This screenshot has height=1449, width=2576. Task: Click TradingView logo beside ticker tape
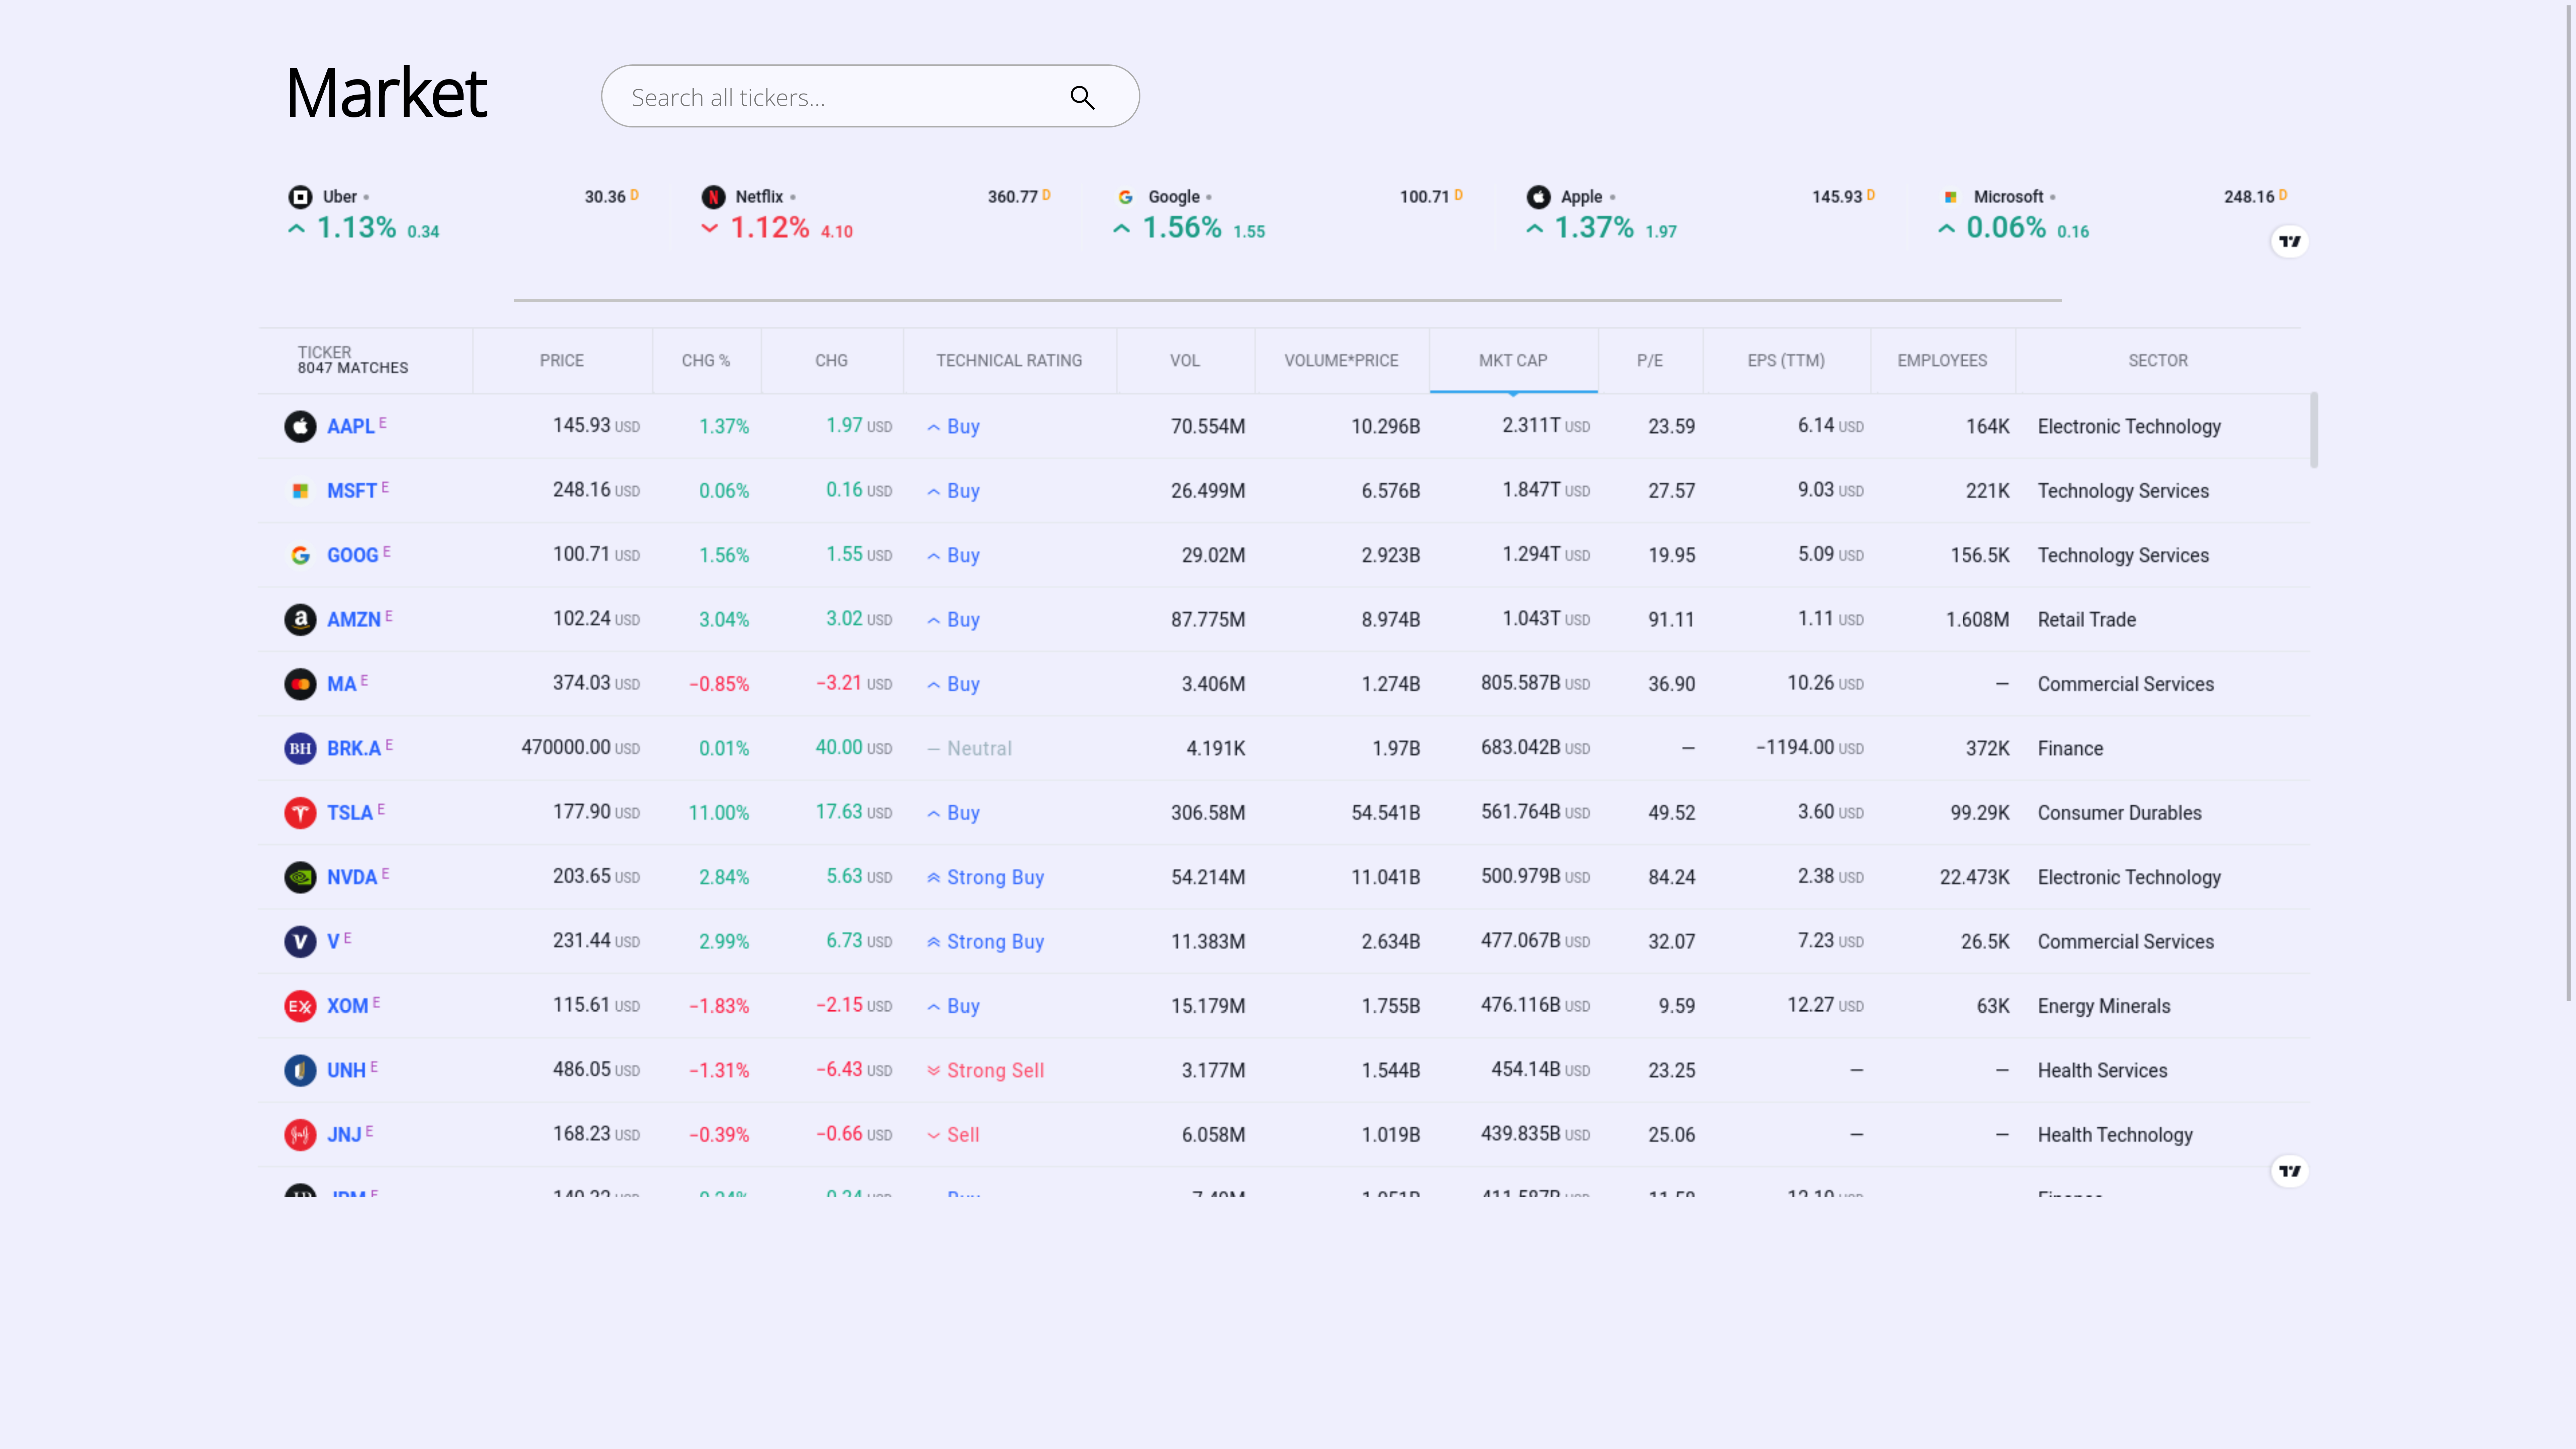(x=2289, y=241)
